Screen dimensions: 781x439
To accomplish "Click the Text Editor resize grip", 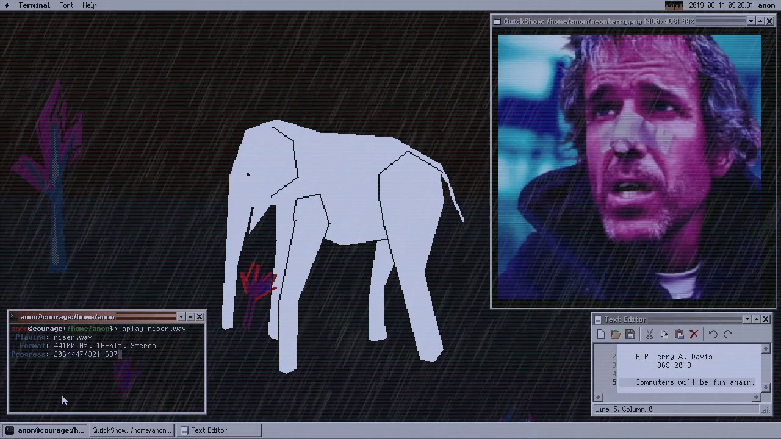I will point(767,410).
